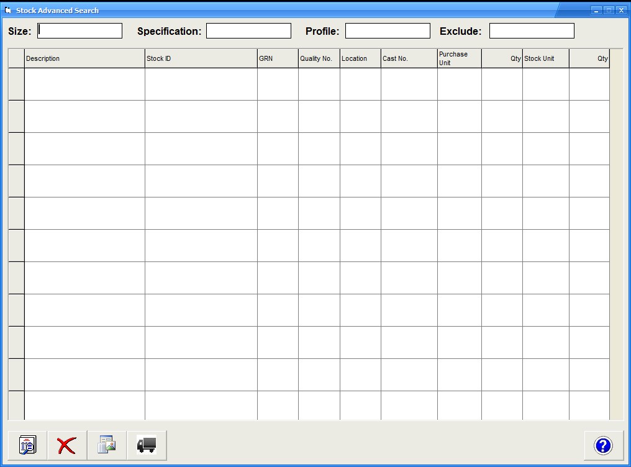Select the first row's selector cell

16,84
